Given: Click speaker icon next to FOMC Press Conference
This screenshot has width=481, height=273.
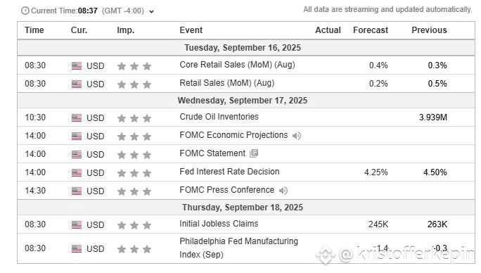Looking at the screenshot, I should (283, 191).
